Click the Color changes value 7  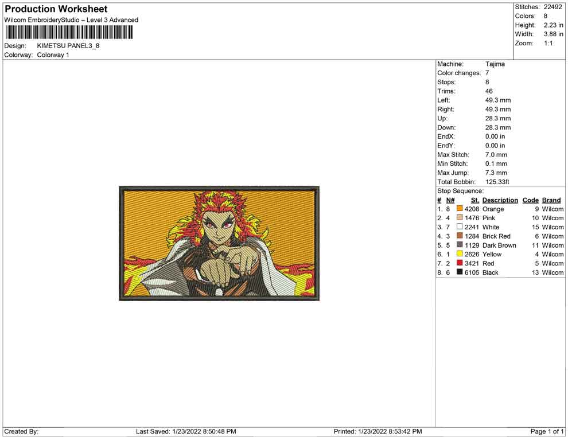(487, 73)
